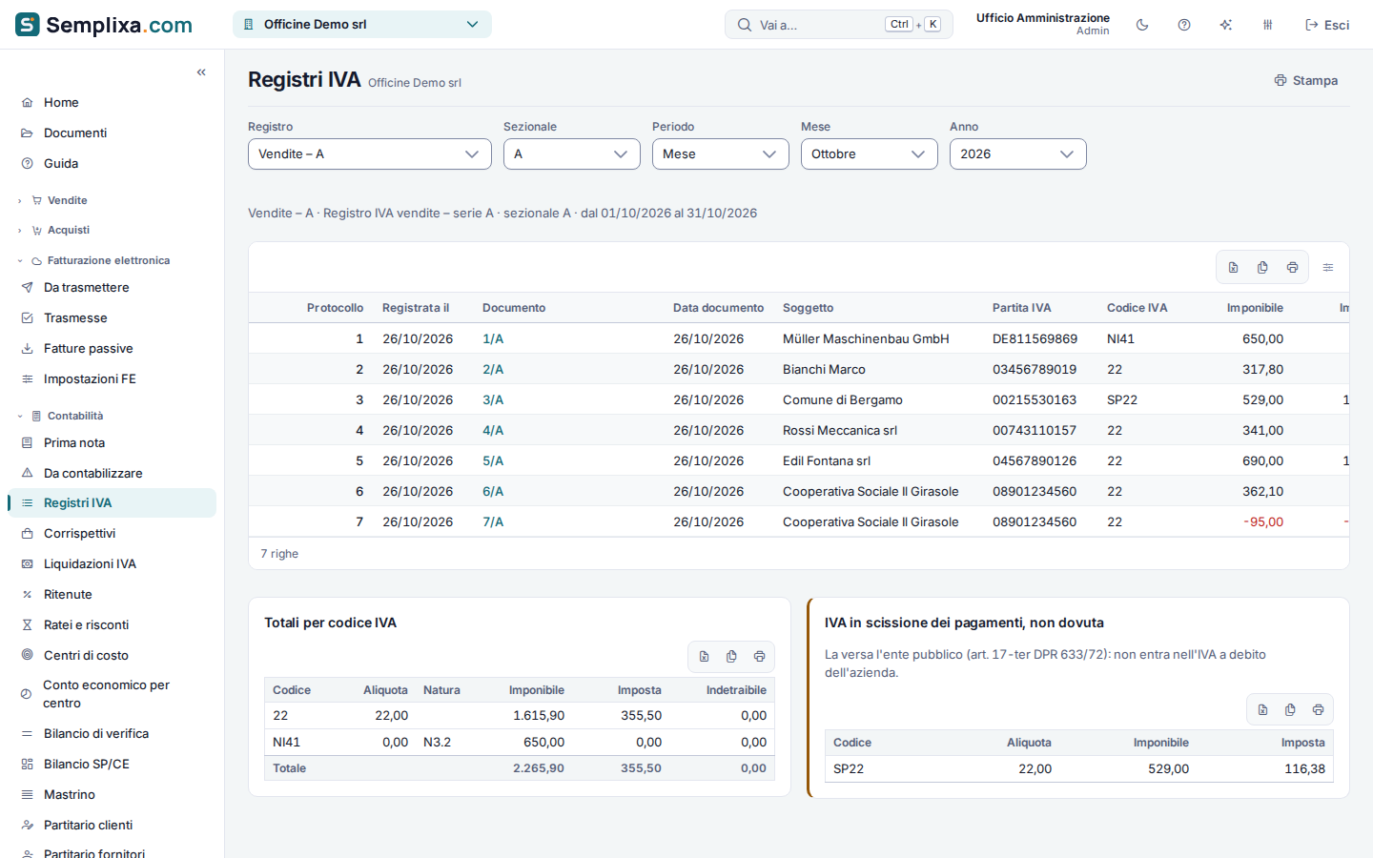Toggle dark mode with the moon icon
The width and height of the screenshot is (1373, 858).
pos(1142,25)
